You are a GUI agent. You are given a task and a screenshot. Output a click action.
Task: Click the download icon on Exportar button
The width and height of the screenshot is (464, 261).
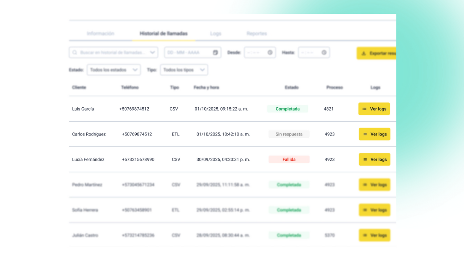pyautogui.click(x=364, y=53)
